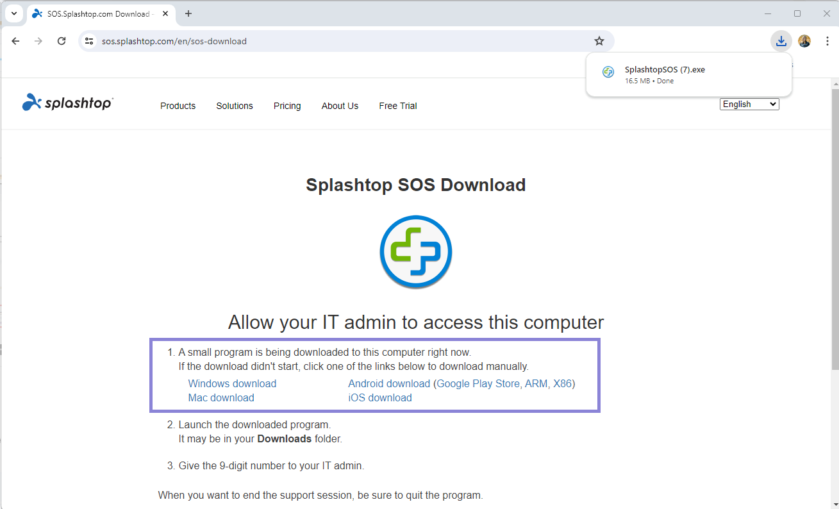Click the Windows download link
Image resolution: width=839 pixels, height=509 pixels.
click(232, 383)
